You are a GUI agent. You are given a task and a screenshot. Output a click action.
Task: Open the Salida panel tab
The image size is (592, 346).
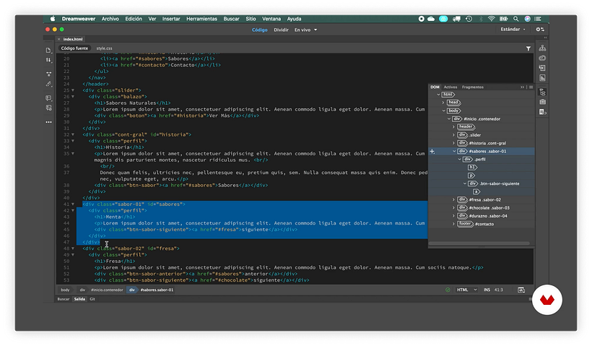point(79,299)
